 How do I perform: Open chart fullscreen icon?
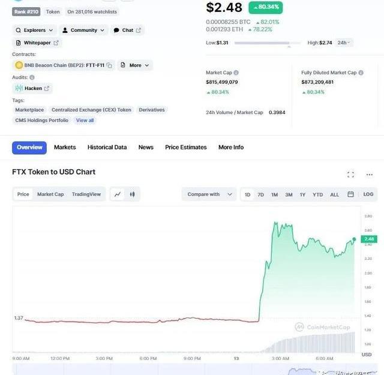[x=350, y=175]
